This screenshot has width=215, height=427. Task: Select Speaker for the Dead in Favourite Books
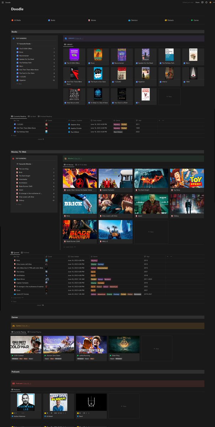tap(36, 59)
